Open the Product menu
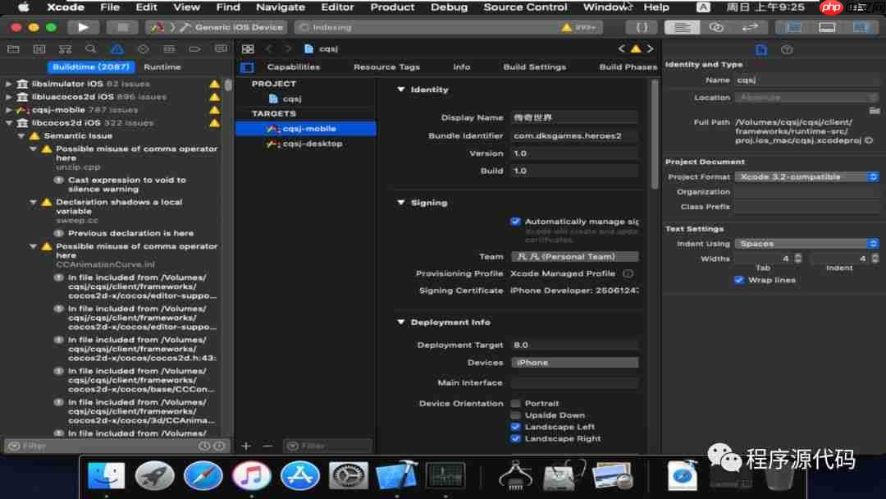886x499 pixels. coord(392,7)
